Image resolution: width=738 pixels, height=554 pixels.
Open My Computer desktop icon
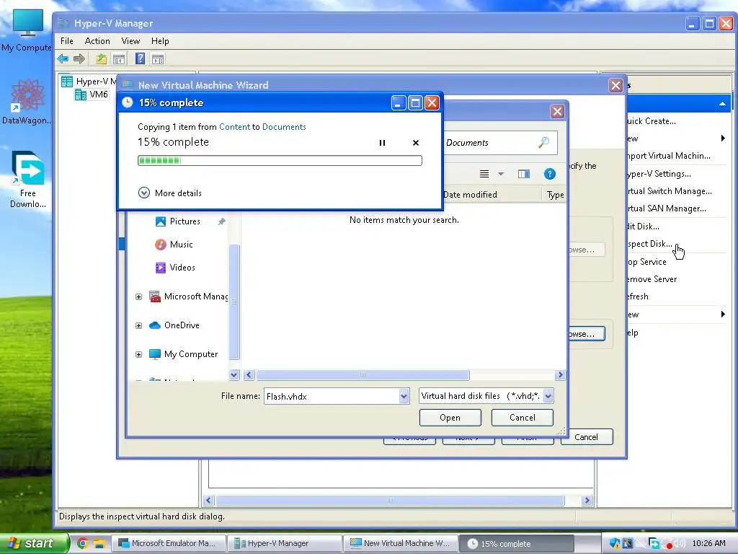tap(27, 30)
